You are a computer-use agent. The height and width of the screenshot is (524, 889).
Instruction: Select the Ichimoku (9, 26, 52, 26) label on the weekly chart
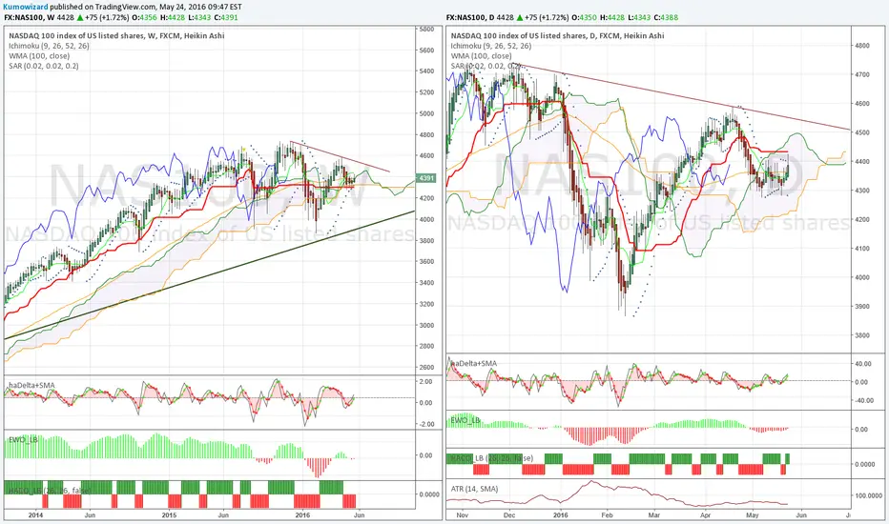(49, 46)
